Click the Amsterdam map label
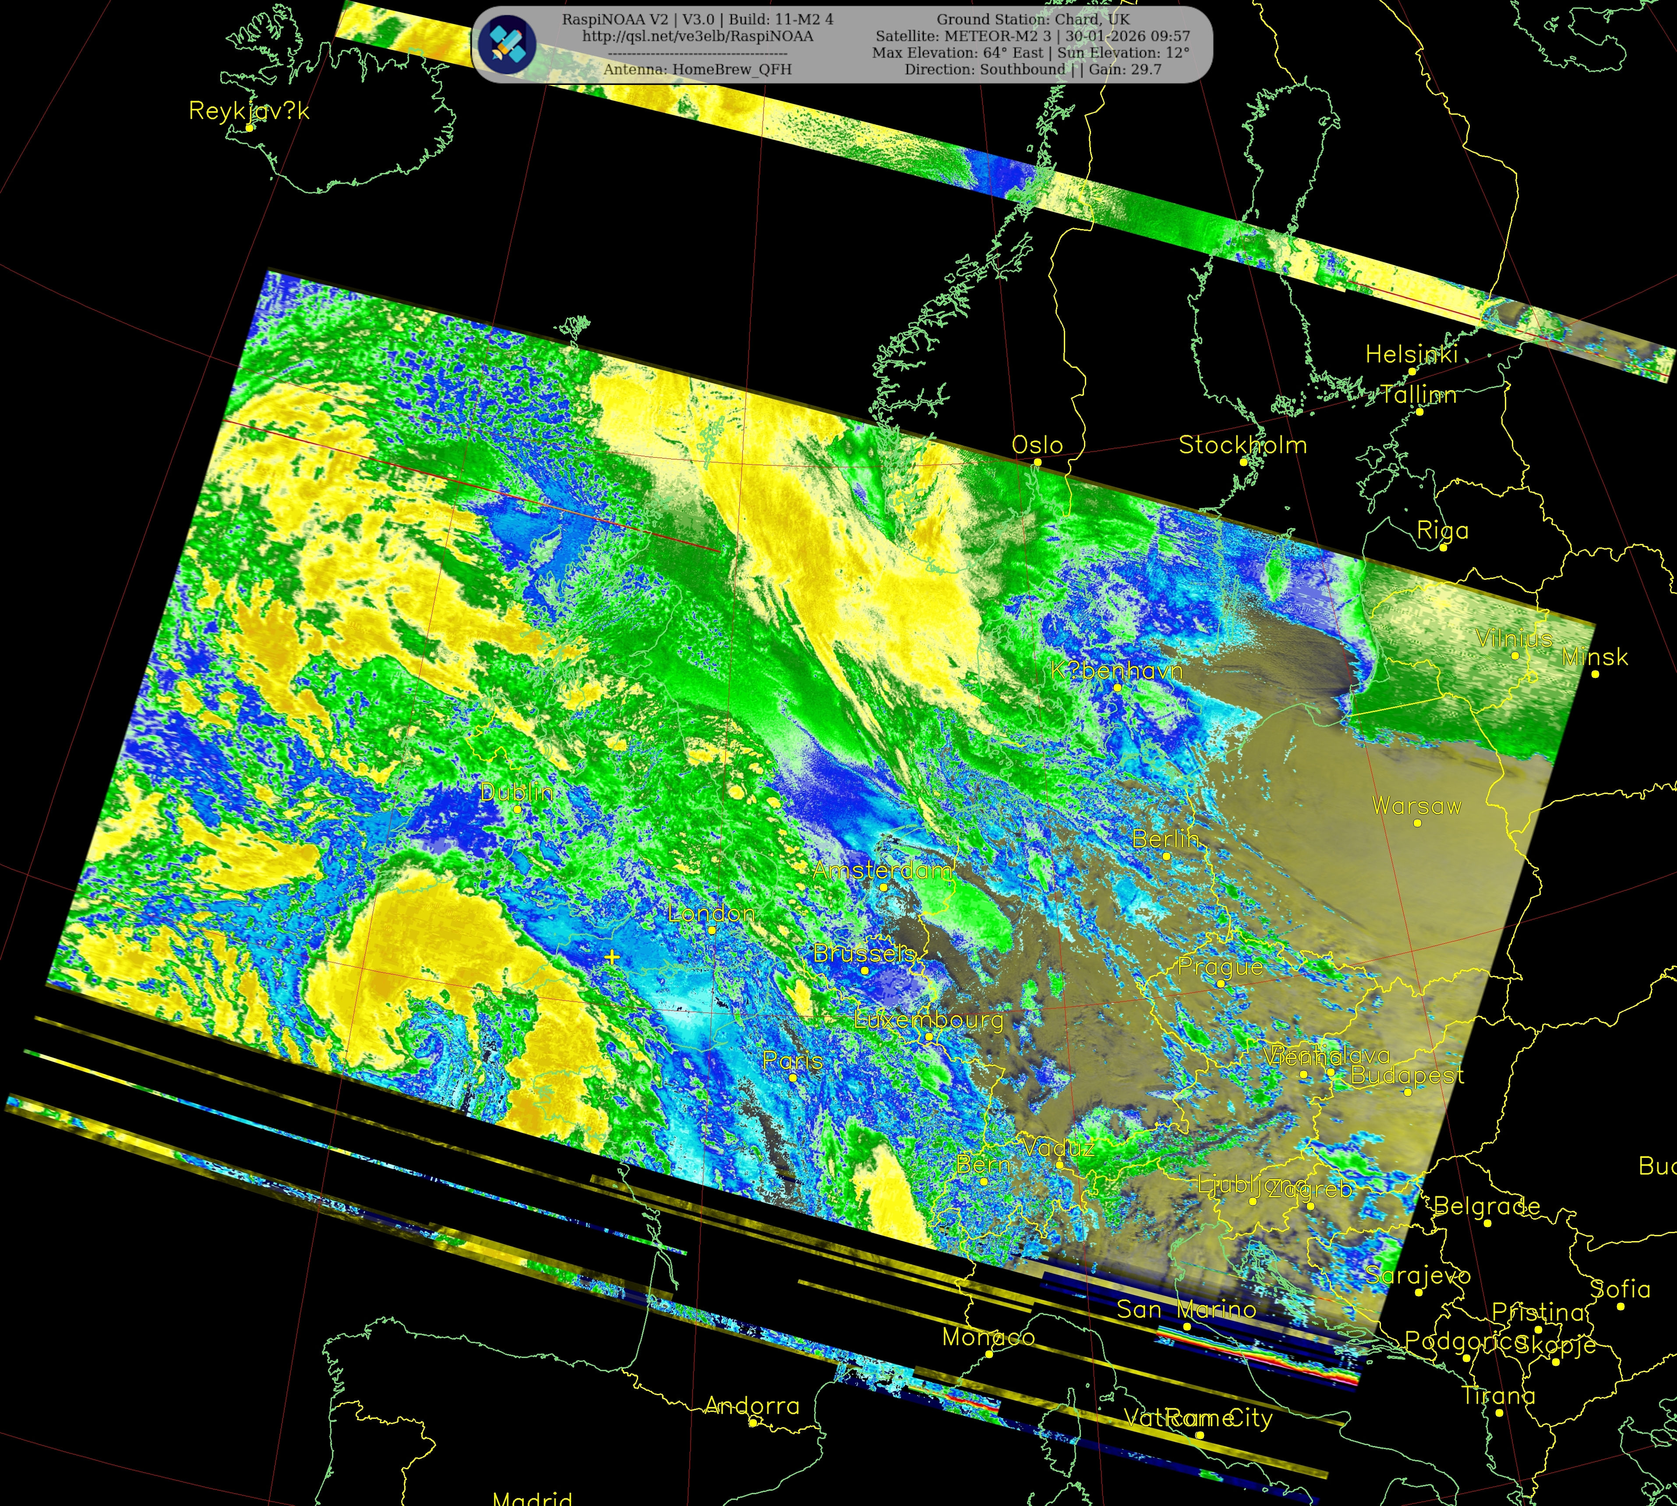This screenshot has height=1506, width=1677. tap(883, 871)
